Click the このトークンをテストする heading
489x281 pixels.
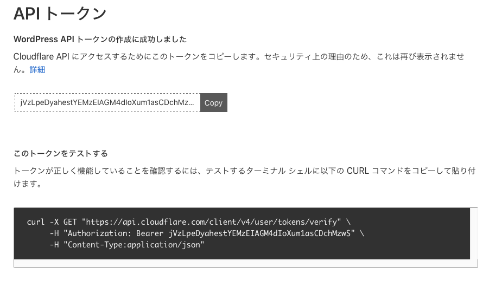61,153
